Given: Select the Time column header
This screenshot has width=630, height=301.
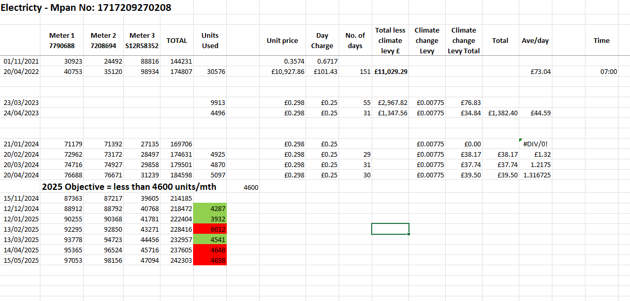Looking at the screenshot, I should point(602,40).
